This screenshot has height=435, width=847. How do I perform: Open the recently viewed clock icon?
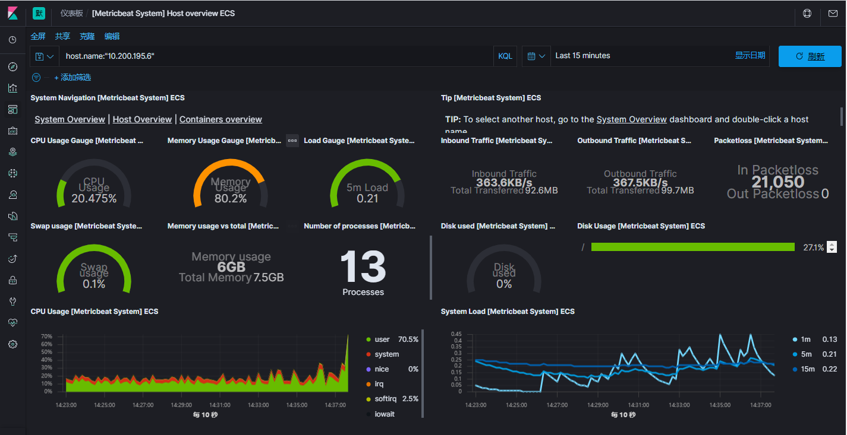point(12,40)
